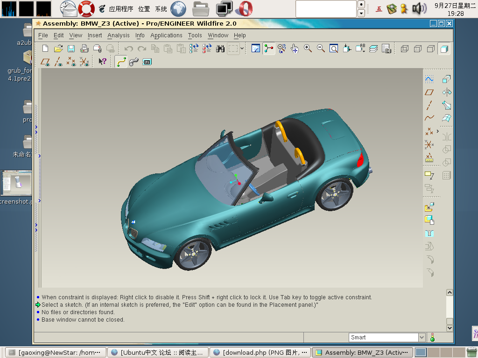Click the Datum Plane tool in right toolbar

click(x=429, y=92)
